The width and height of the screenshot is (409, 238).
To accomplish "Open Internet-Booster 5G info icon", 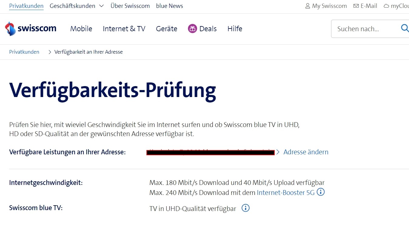I will (x=320, y=192).
